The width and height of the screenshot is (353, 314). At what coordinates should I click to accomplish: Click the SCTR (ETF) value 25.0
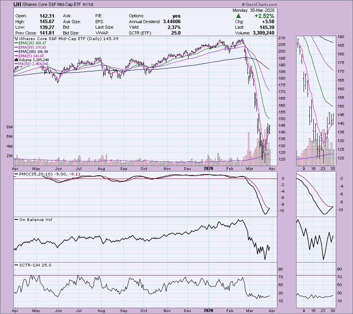[176, 33]
